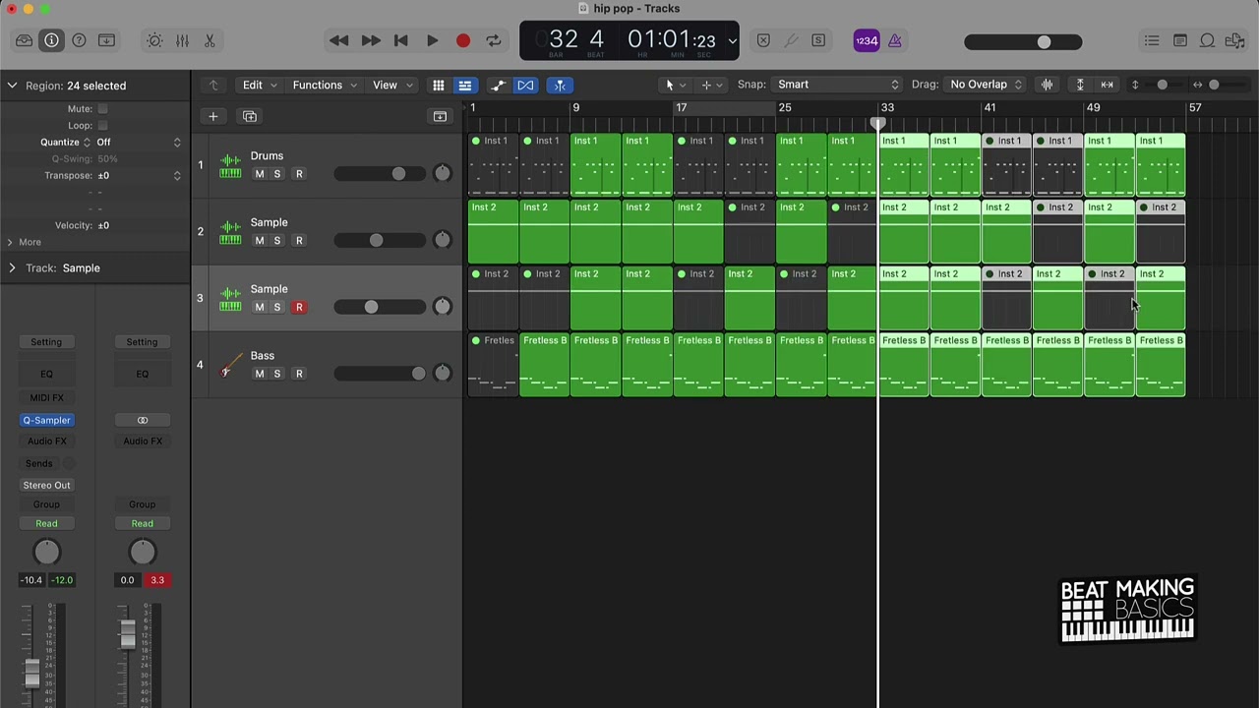Toggle the Solo S toolbar button
This screenshot has height=708, width=1259.
tap(818, 40)
